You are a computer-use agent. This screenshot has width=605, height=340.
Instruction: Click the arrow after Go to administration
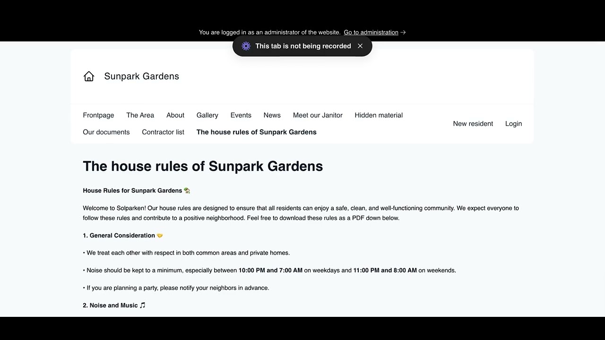[x=403, y=33]
